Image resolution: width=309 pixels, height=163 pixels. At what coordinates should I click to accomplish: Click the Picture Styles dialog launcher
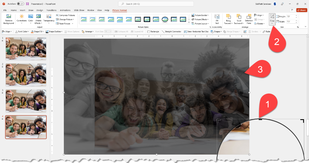pyautogui.click(x=210, y=27)
